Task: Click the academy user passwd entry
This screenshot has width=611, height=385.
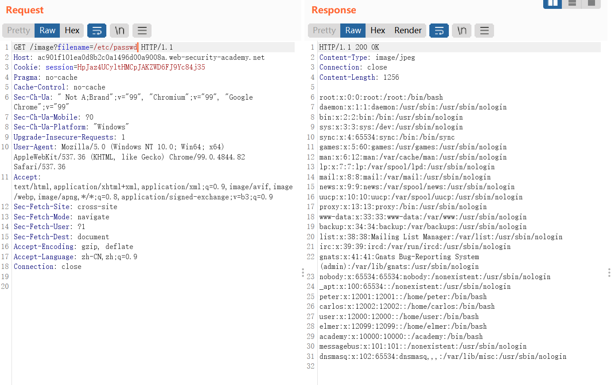Action: [401, 336]
